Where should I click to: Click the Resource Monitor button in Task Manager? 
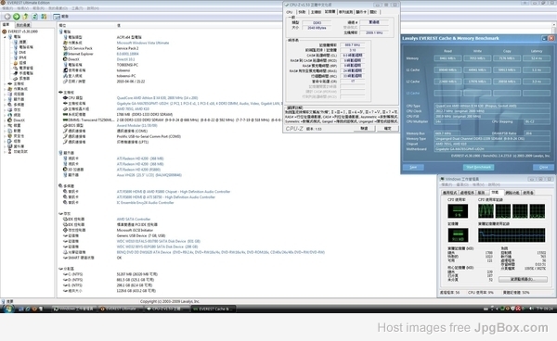click(x=523, y=279)
